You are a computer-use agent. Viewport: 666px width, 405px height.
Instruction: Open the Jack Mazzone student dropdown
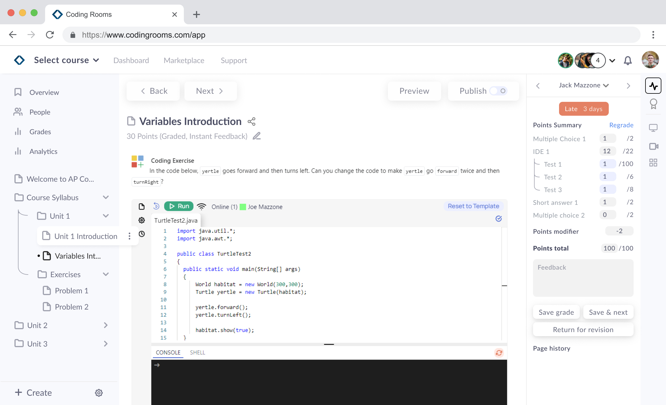[583, 85]
